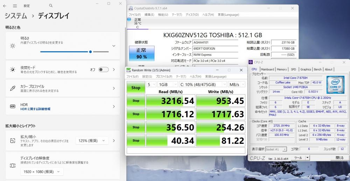Open the Socket #1 selection dropdown in CPU-Z
This screenshot has height=181, width=350.
pos(276,149)
